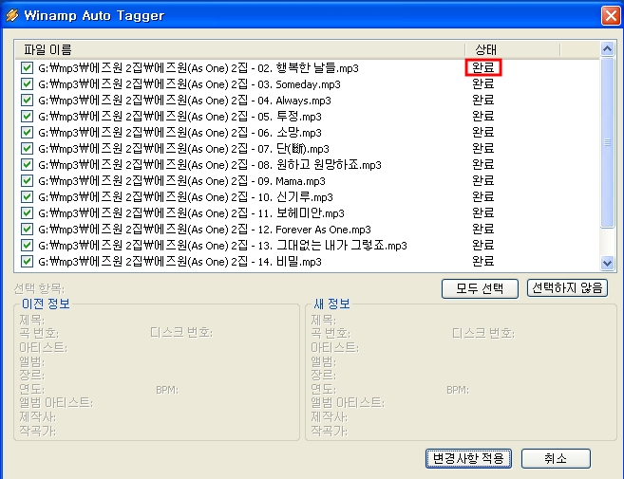Screen dimensions: 624x479
Task: Apply changes with 변경사항 적용 button
Action: pyautogui.click(x=468, y=459)
